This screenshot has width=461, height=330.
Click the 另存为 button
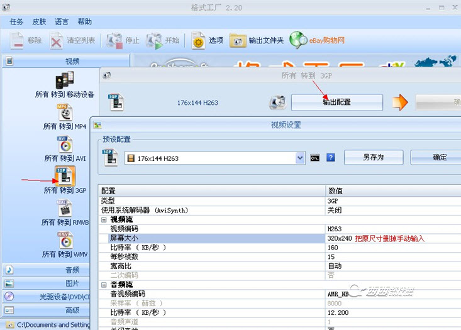click(374, 158)
